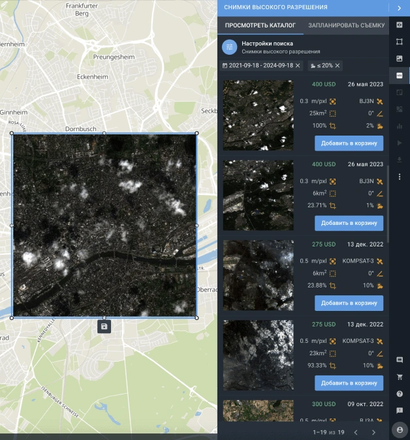
Task: Open the change detection sidebar icon
Action: 400,109
